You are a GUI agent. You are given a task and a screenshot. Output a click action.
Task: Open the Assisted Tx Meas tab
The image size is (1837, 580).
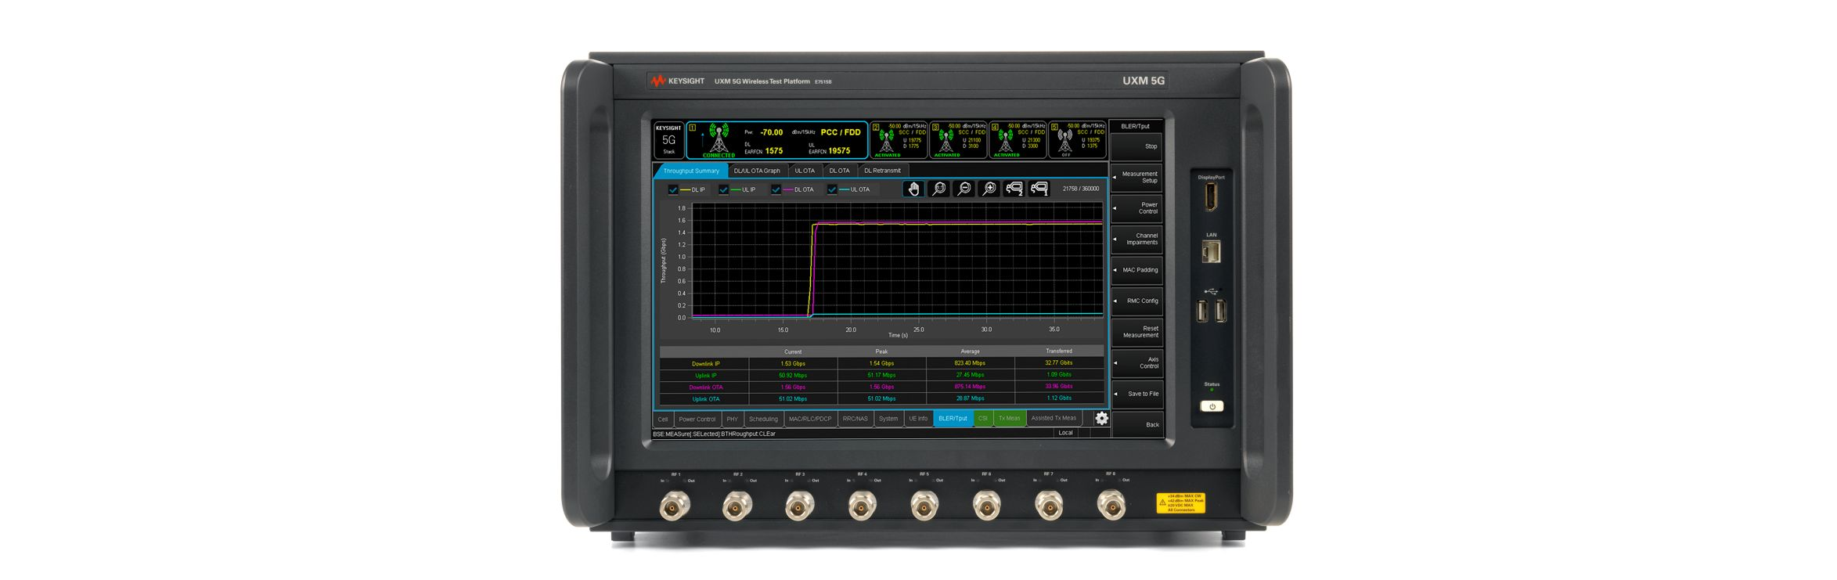1054,418
